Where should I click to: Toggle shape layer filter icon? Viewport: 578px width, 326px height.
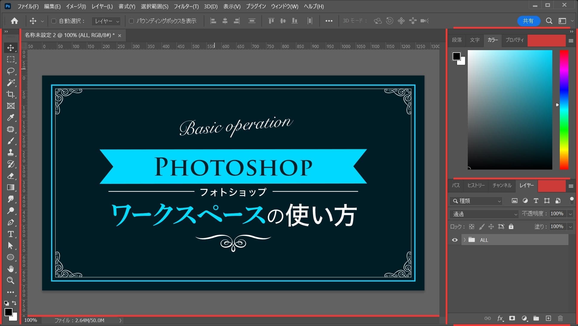(547, 201)
